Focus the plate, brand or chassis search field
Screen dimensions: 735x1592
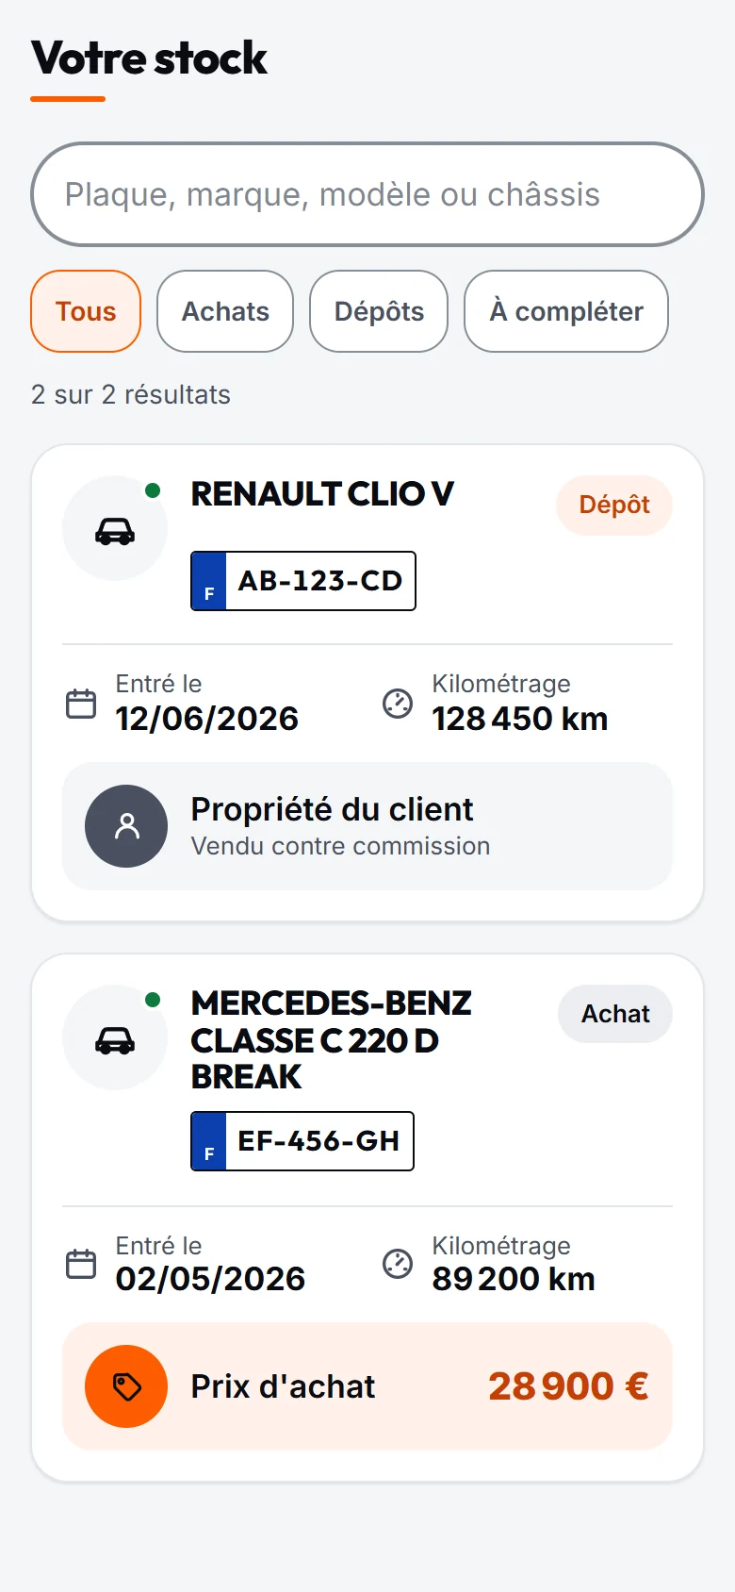click(367, 194)
